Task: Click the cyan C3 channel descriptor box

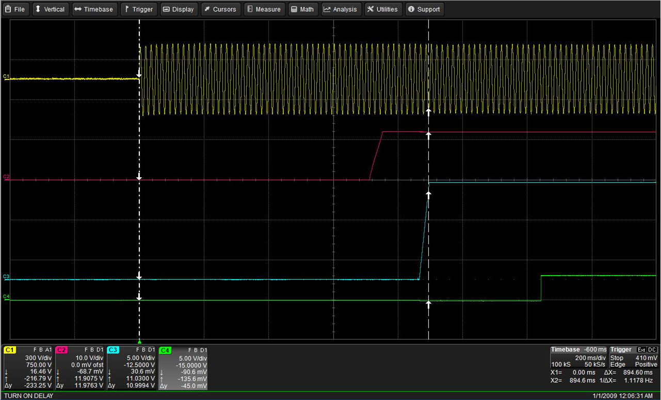Action: click(x=132, y=368)
